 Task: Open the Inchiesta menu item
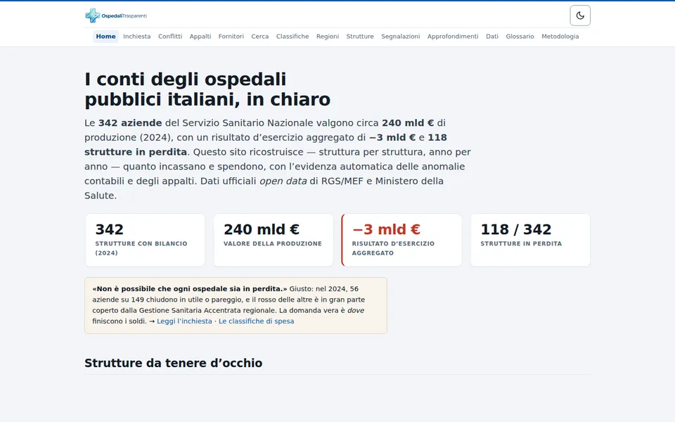pos(137,36)
